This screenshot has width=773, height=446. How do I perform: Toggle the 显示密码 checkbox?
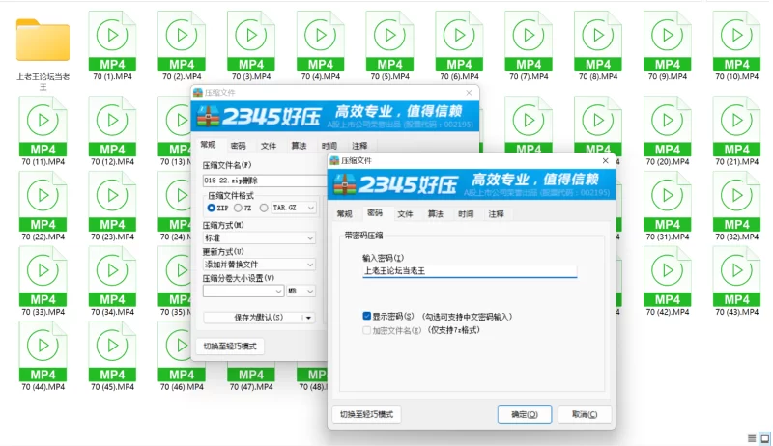(x=367, y=316)
